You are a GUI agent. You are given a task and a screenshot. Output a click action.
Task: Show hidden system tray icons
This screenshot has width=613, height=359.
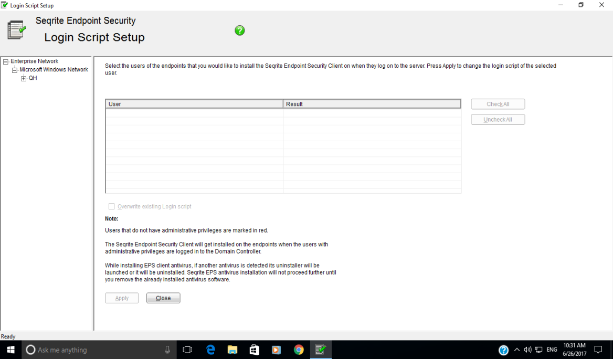pyautogui.click(x=517, y=350)
